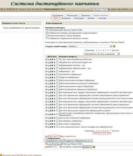Image resolution: width=133 pixels, height=156 pixels.
Task: Open help icon beside random questions 'Добавить' button
Action: coord(94,147)
